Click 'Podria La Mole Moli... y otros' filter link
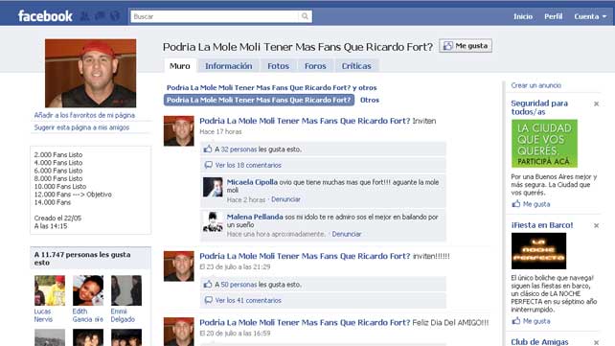Image resolution: width=615 pixels, height=346 pixels. (271, 87)
